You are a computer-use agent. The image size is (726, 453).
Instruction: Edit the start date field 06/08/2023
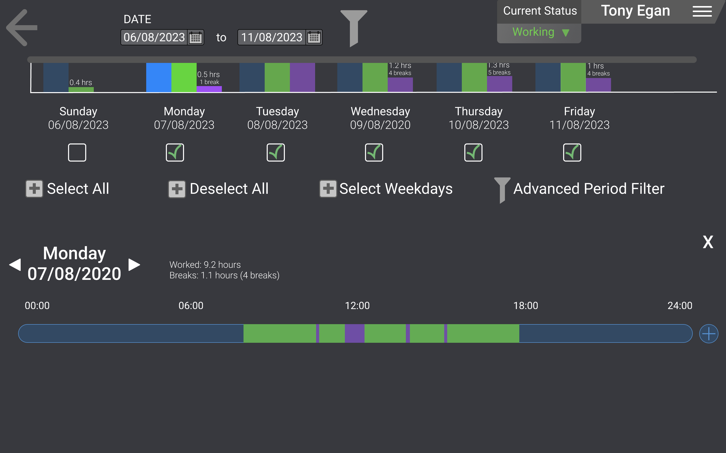tap(154, 37)
